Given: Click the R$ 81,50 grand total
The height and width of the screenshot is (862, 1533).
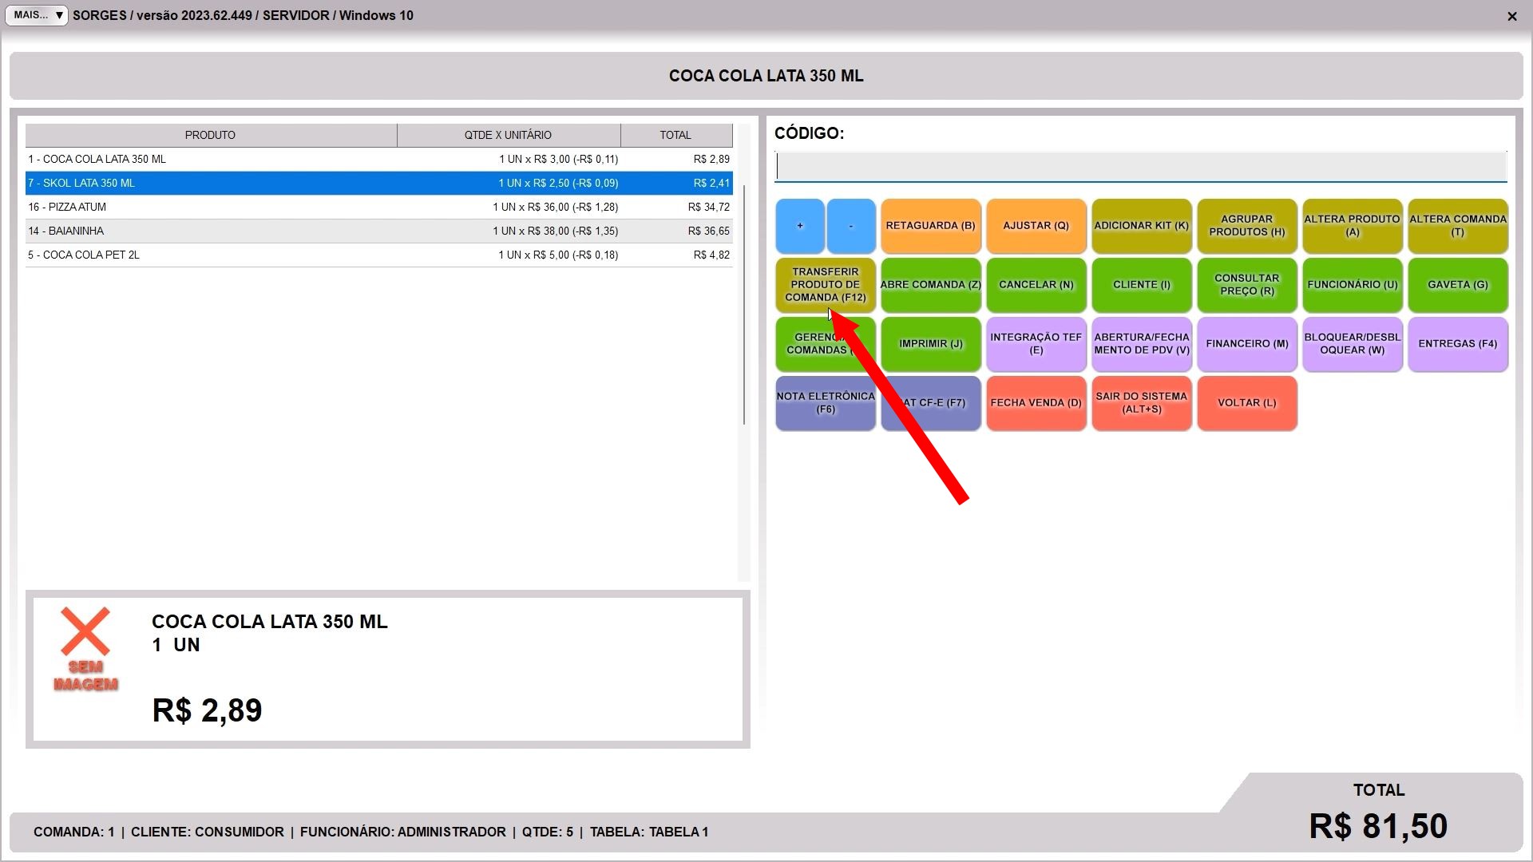Looking at the screenshot, I should click(x=1378, y=826).
